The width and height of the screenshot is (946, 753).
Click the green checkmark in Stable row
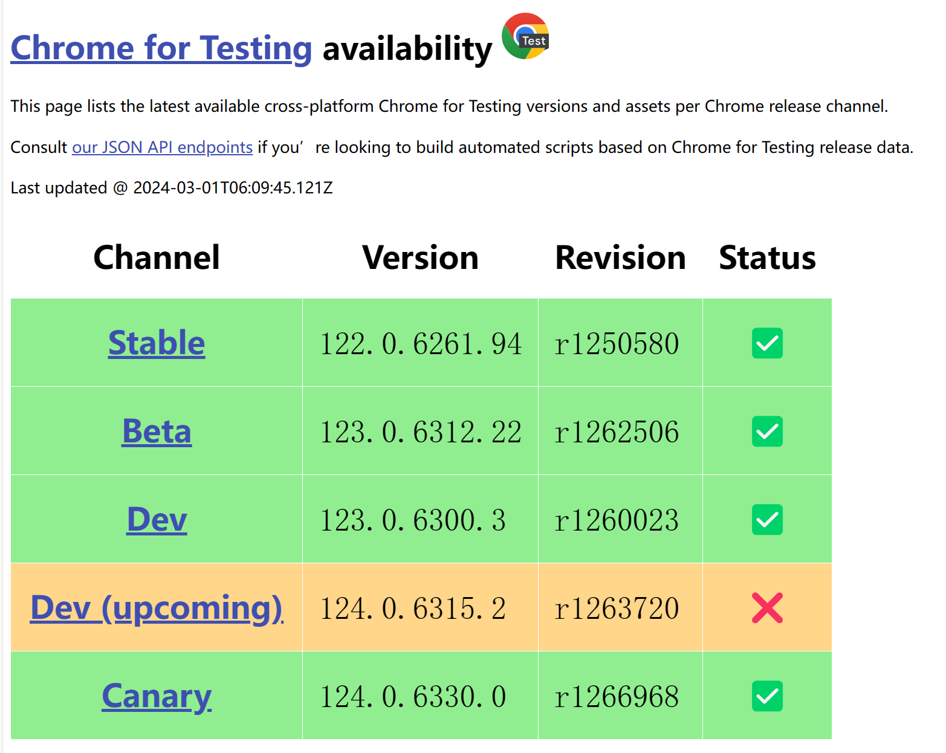(767, 343)
